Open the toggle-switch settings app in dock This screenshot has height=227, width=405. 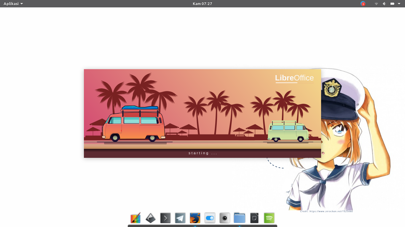[x=210, y=218]
